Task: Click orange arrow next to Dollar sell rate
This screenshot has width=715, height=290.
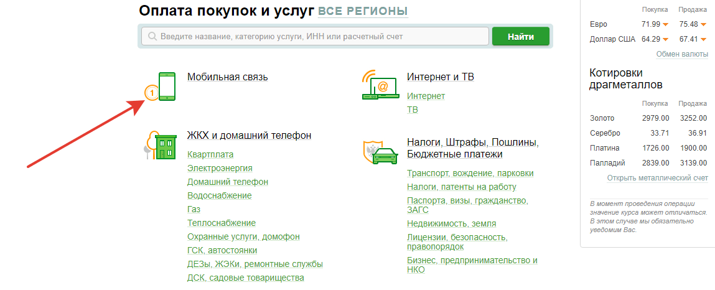Action: (x=703, y=39)
